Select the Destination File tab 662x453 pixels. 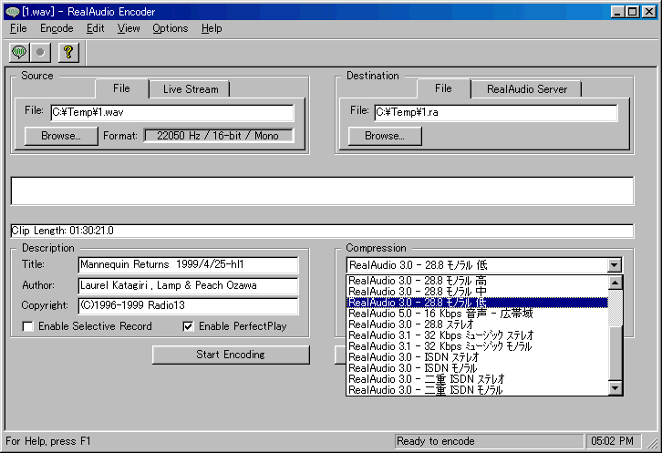[x=443, y=88]
